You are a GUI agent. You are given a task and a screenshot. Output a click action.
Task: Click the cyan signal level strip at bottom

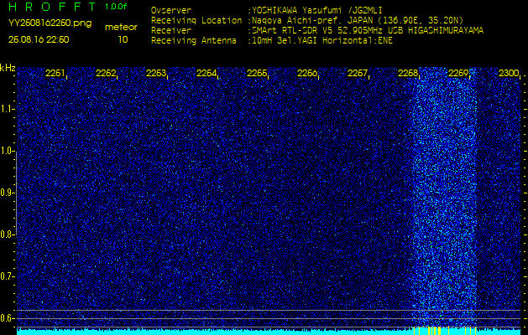pyautogui.click(x=269, y=332)
